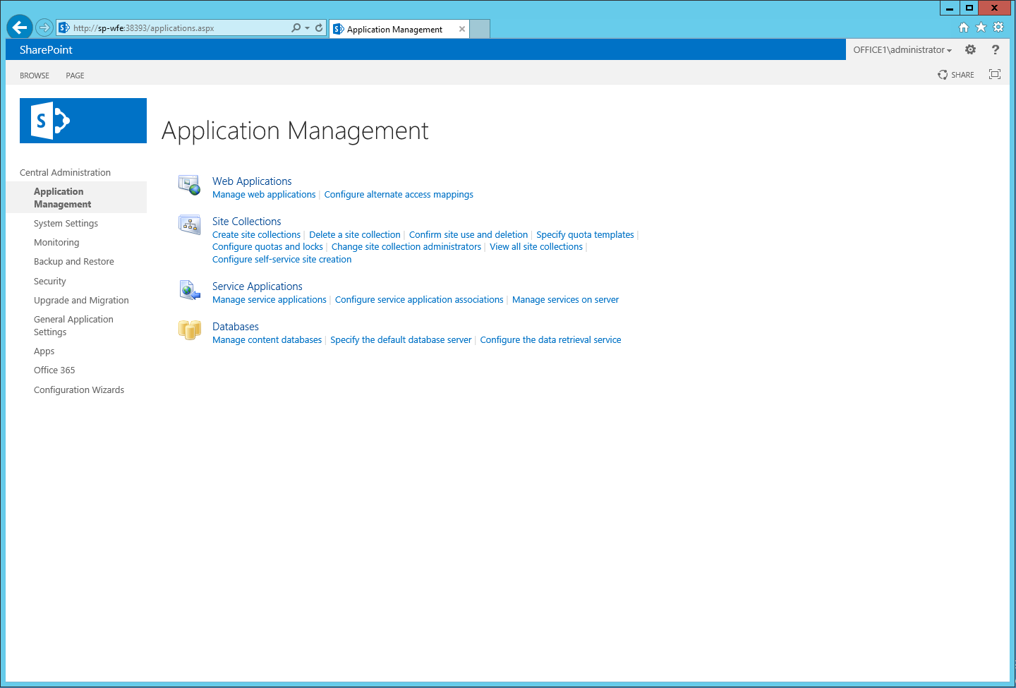The image size is (1016, 688).
Task: Expand the OFFICE1\administrator user menu
Action: [902, 49]
